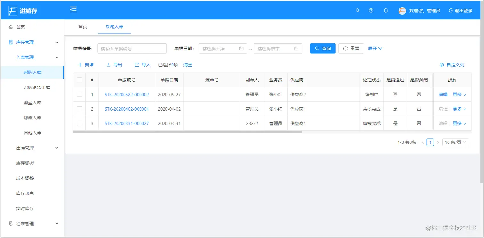Collapse the 库存管理 menu chevron

[57, 42]
